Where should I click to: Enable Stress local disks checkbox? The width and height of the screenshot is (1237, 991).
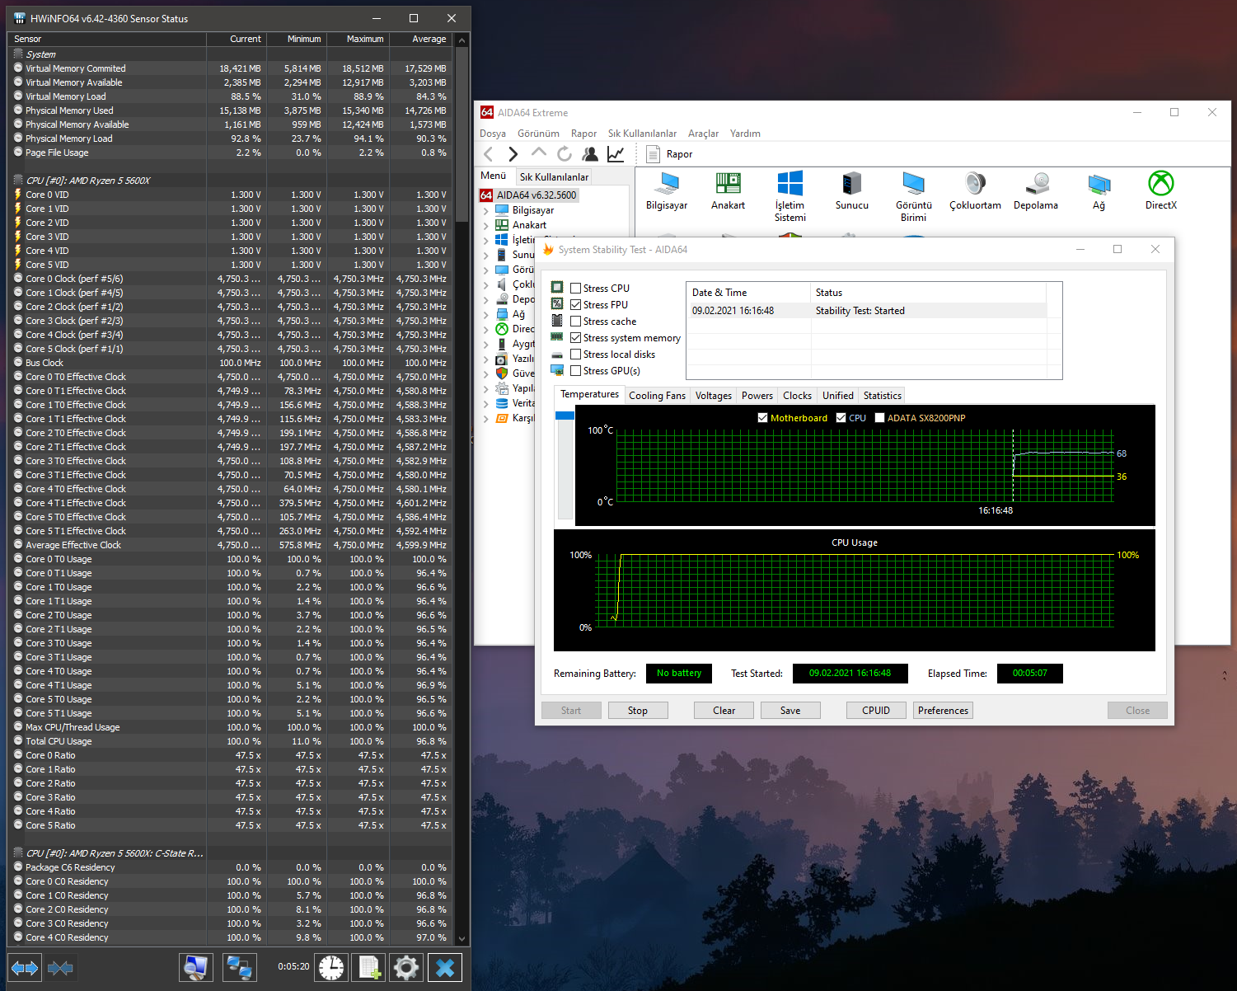click(x=575, y=355)
